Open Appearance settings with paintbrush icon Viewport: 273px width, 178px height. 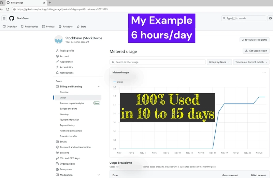pyautogui.click(x=66, y=62)
